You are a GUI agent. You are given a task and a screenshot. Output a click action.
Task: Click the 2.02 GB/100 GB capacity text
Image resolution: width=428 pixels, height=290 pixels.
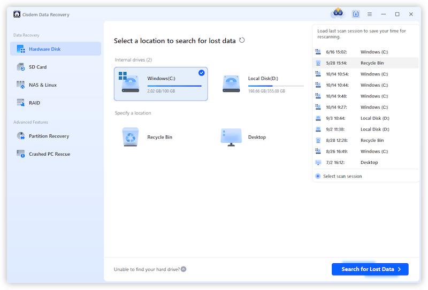[161, 91]
